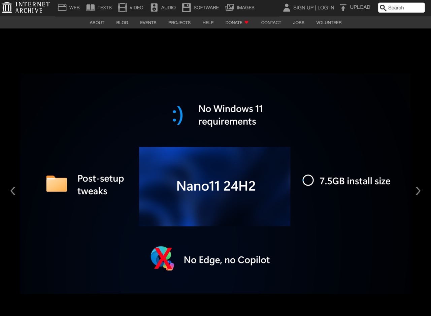The height and width of the screenshot is (316, 431).
Task: Click the user account person icon
Action: (287, 7)
